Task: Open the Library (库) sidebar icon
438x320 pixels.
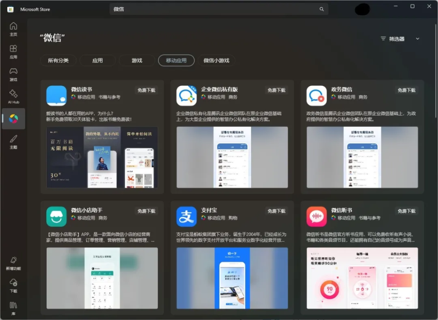Action: (x=13, y=307)
